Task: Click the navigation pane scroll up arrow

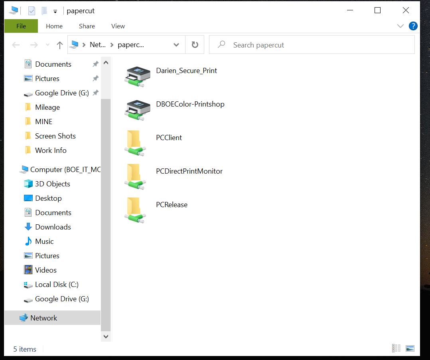Action: [x=106, y=63]
